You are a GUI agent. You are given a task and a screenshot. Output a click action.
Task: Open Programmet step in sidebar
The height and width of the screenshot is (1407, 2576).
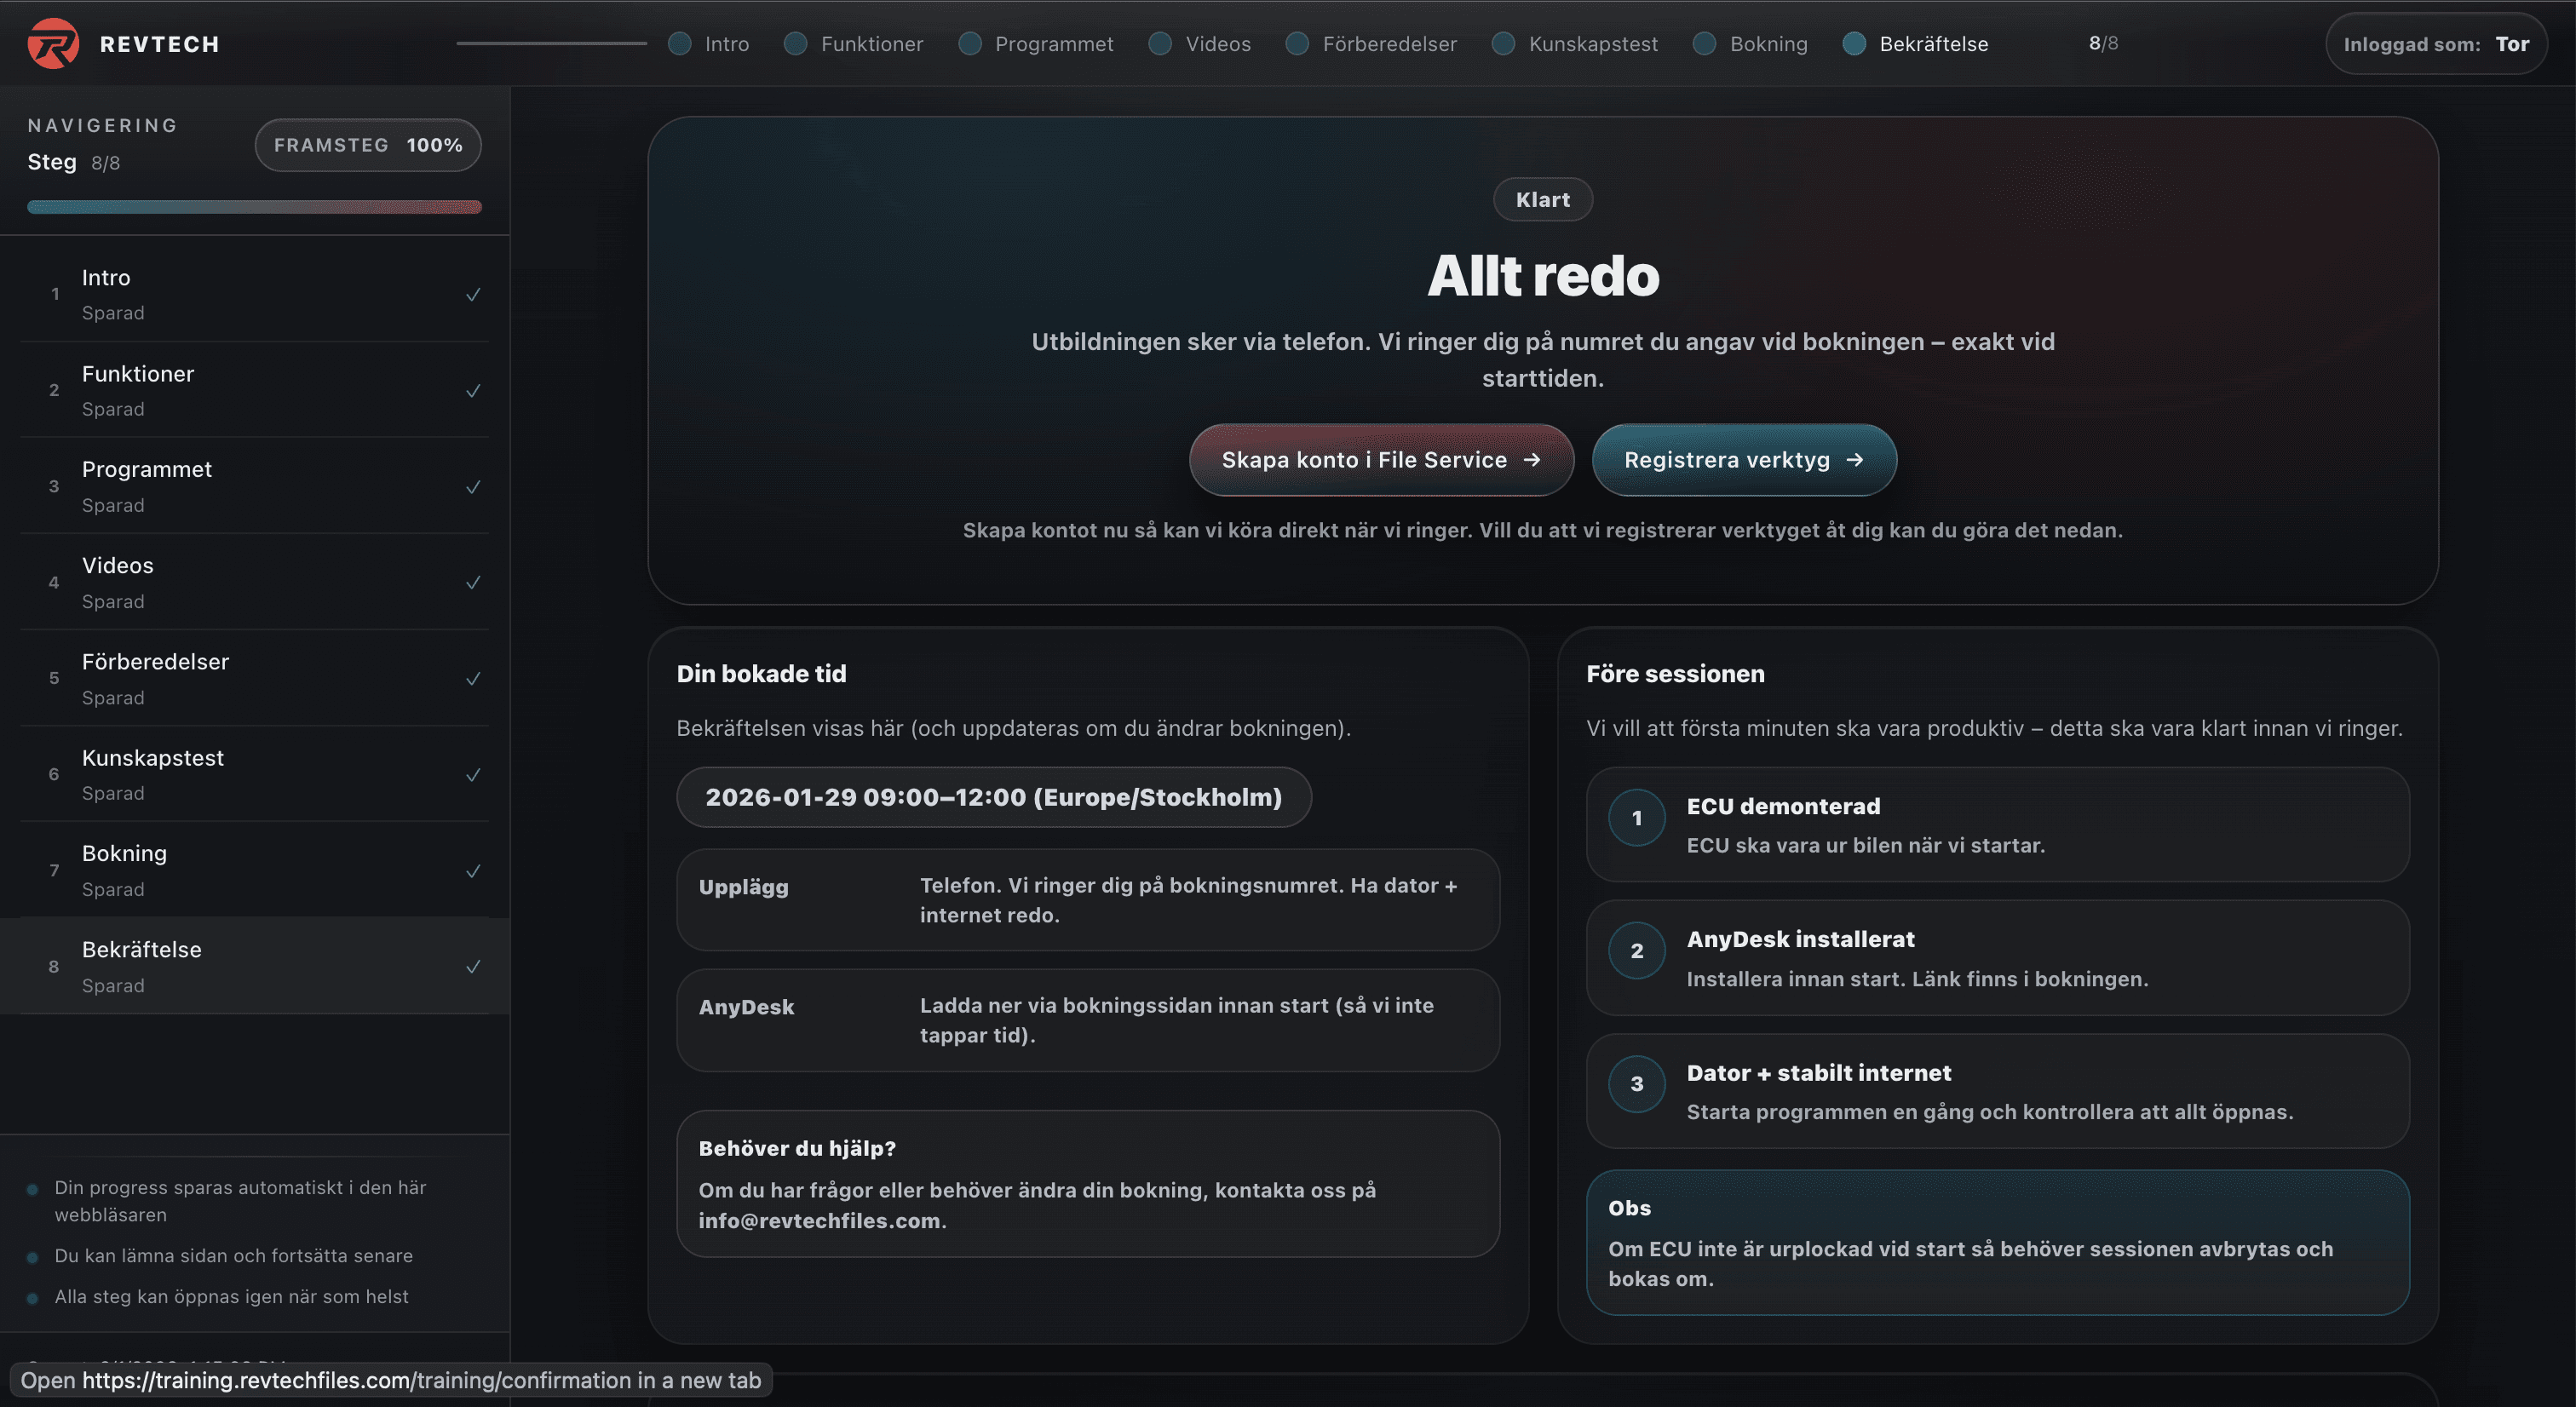pyautogui.click(x=147, y=470)
